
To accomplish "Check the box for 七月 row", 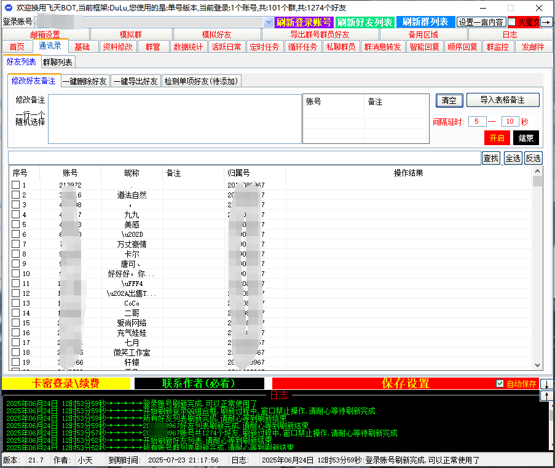I will pyautogui.click(x=15, y=342).
